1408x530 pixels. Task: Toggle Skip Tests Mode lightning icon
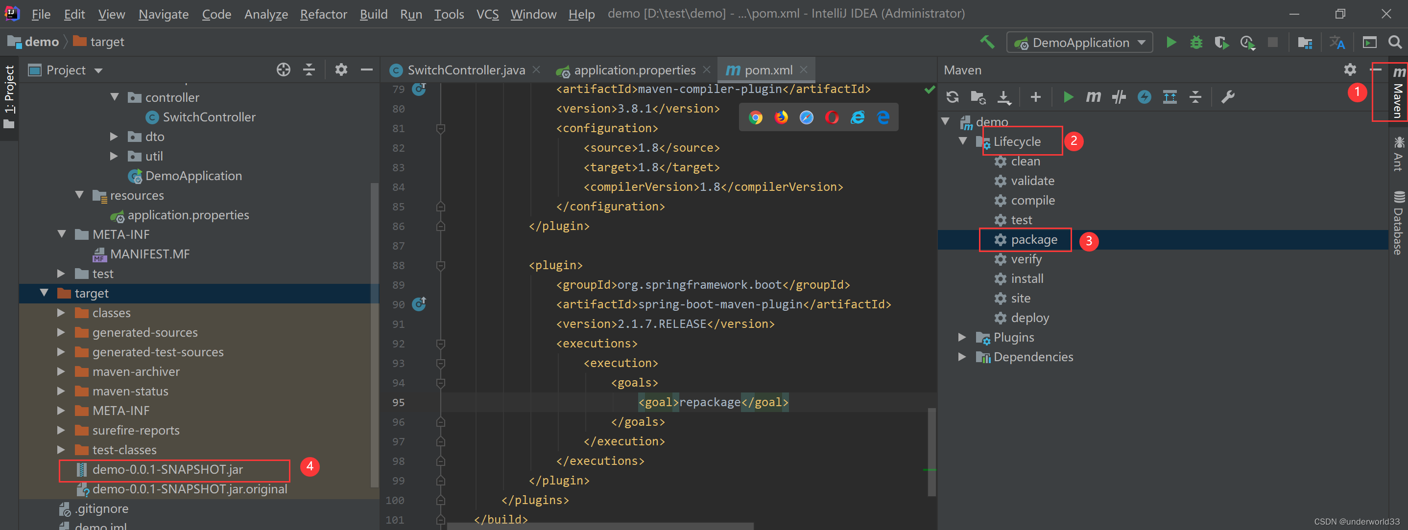[1144, 97]
